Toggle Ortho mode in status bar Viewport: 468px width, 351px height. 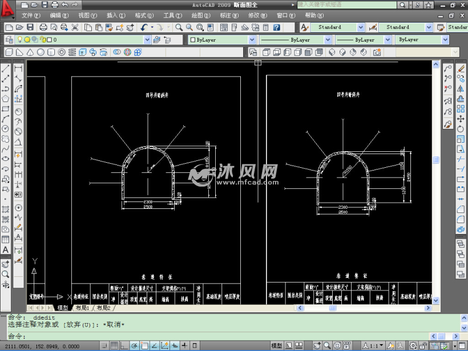[124, 346]
